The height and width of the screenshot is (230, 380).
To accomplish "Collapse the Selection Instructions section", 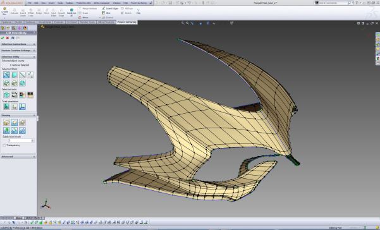I will [18, 44].
